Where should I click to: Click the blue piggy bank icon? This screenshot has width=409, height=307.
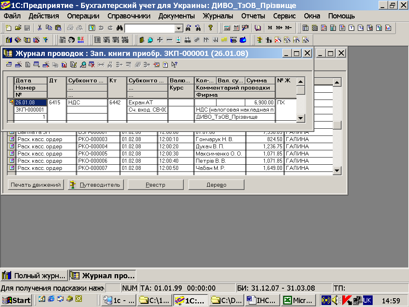243,40
